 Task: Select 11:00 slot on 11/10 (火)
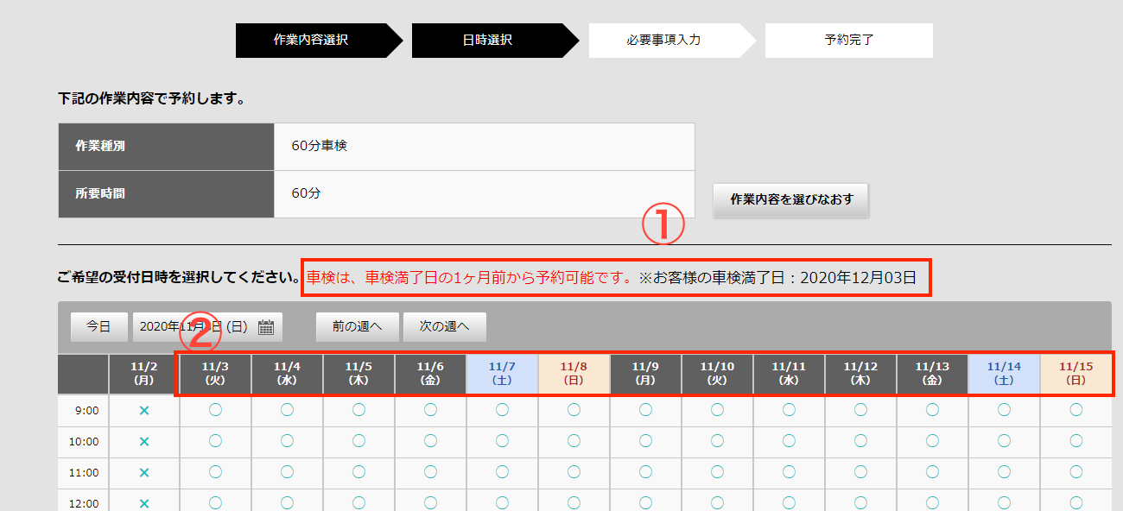pos(717,472)
